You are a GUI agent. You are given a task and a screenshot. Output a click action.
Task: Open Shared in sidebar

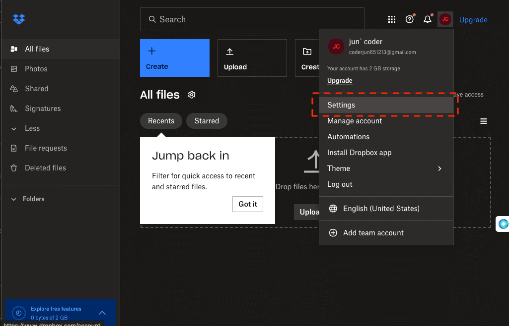(61, 88)
